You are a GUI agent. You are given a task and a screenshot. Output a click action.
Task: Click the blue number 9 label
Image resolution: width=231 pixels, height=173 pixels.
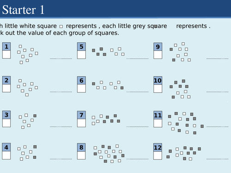[158, 47]
